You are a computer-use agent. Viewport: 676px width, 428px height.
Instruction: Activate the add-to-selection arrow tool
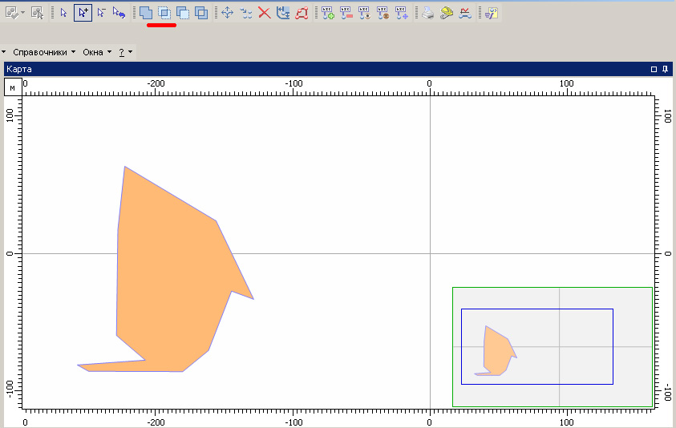click(83, 13)
